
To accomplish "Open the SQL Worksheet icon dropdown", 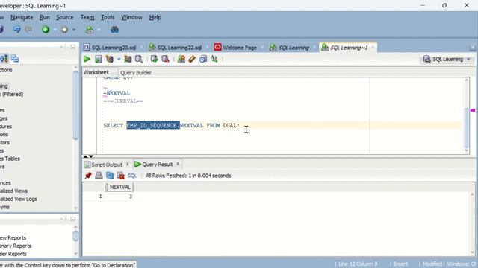I will click(x=99, y=30).
